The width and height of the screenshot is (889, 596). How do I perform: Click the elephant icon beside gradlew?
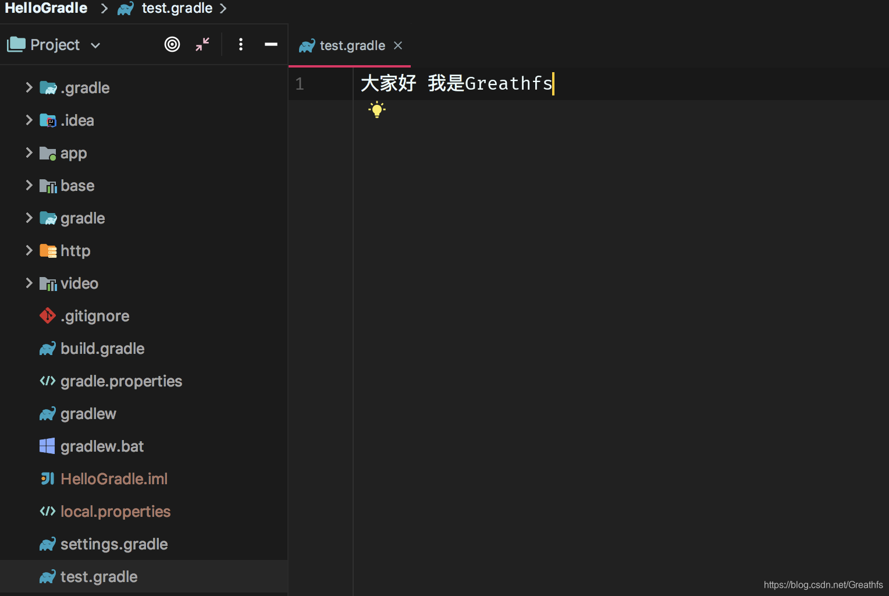48,414
